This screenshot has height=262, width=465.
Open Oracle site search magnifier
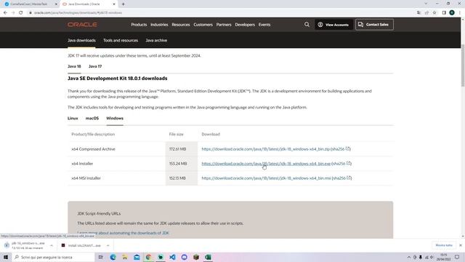307,25
